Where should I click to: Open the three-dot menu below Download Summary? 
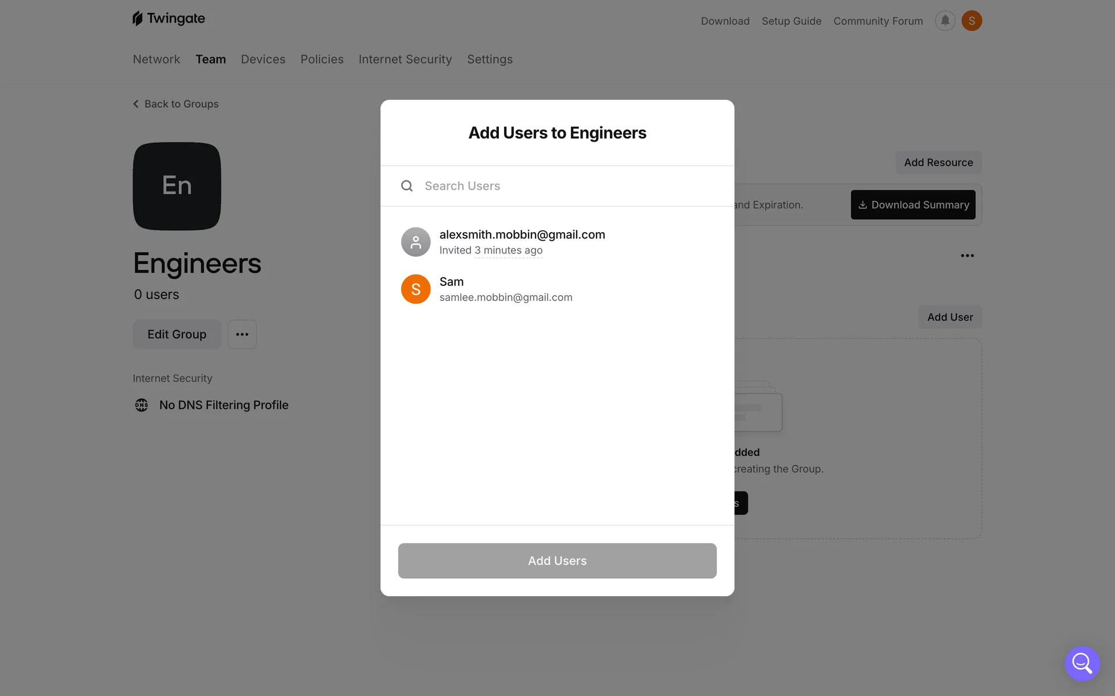click(x=967, y=256)
